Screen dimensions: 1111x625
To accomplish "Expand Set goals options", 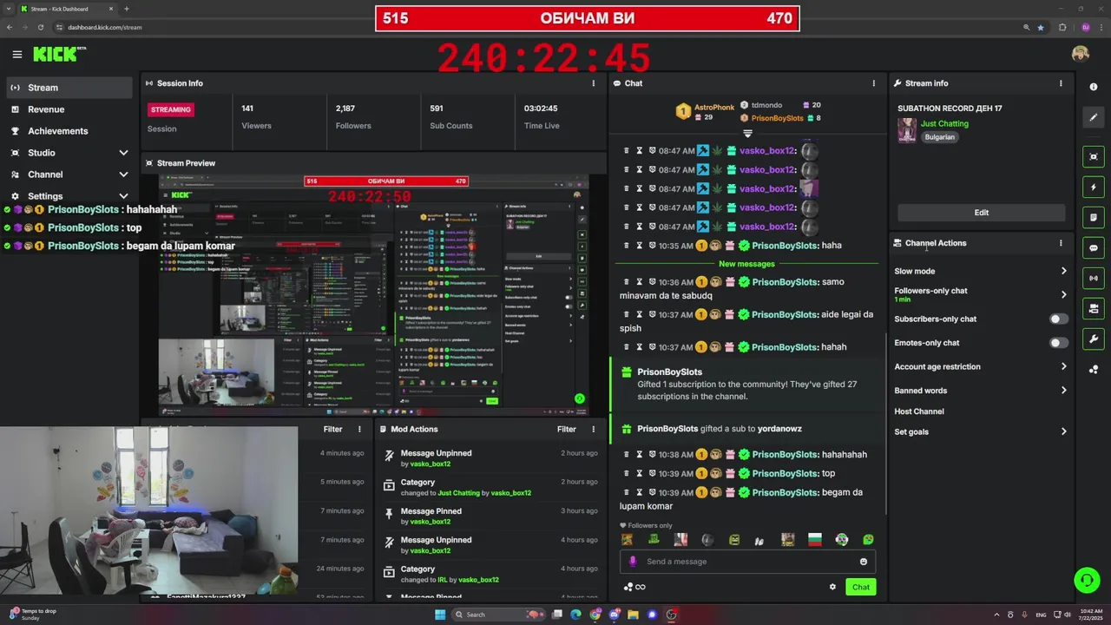I will pyautogui.click(x=1063, y=431).
